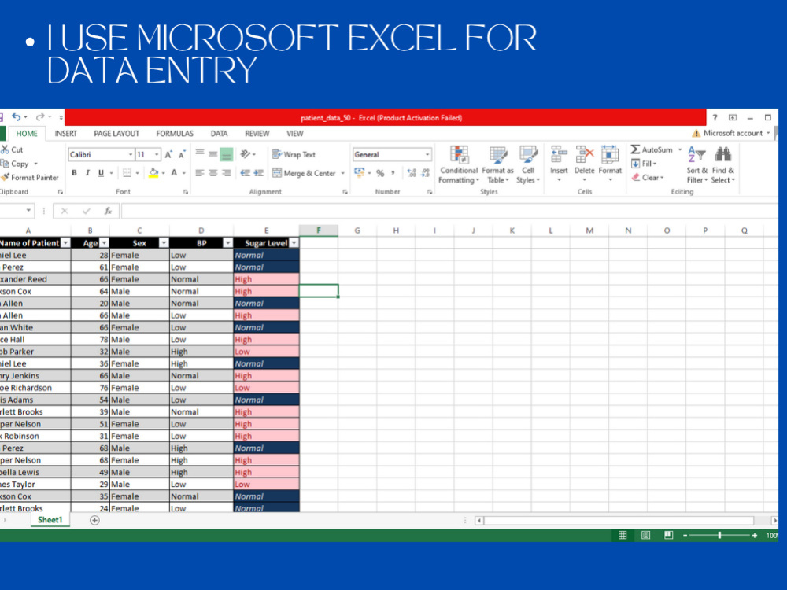Screen dimensions: 787x590
Task: Decrease indent icon
Action: (245, 173)
